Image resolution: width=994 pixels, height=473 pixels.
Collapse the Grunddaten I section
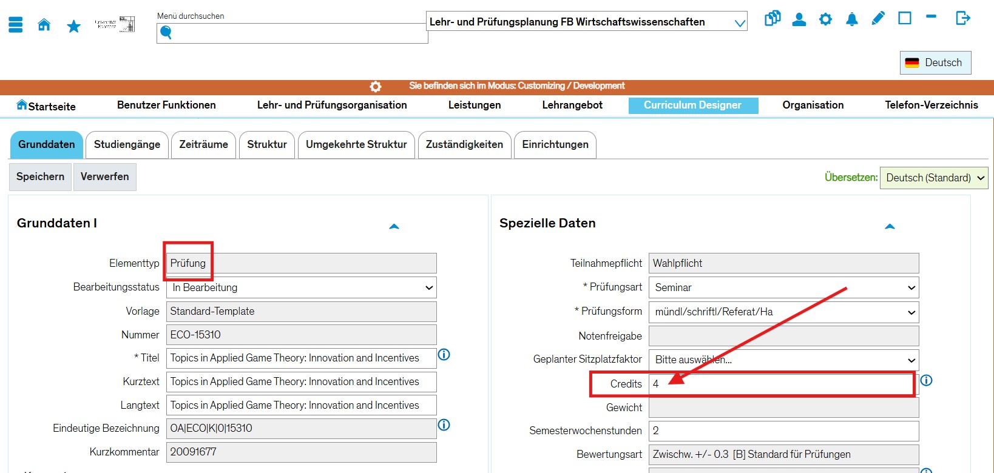click(x=394, y=226)
